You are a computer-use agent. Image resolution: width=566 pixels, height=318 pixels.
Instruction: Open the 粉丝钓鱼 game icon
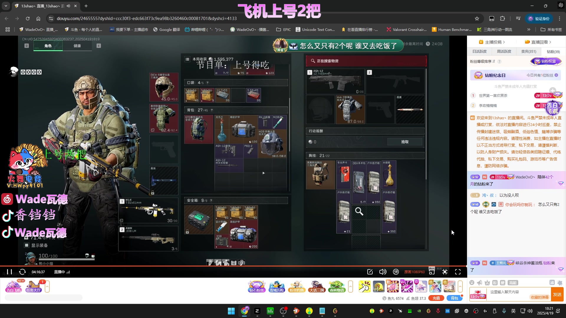pos(297,286)
